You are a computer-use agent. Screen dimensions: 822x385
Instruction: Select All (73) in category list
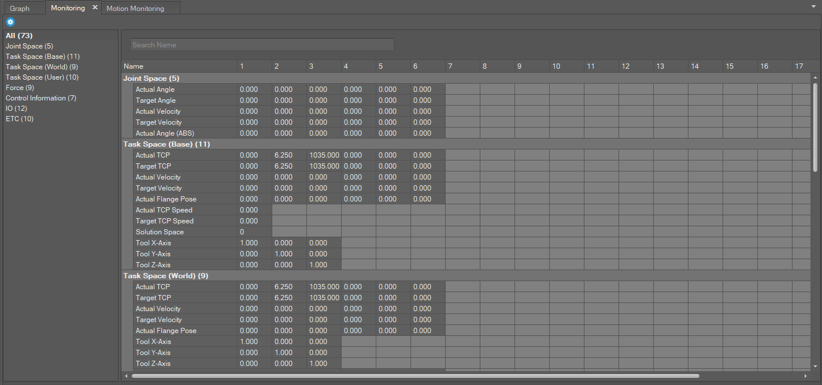click(x=19, y=36)
